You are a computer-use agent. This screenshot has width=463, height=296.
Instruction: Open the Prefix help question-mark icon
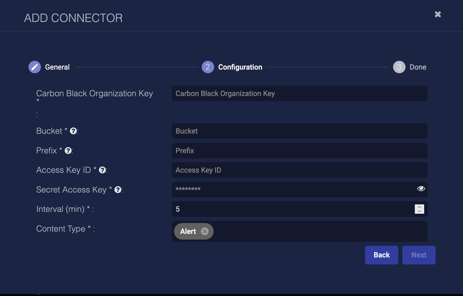(68, 151)
